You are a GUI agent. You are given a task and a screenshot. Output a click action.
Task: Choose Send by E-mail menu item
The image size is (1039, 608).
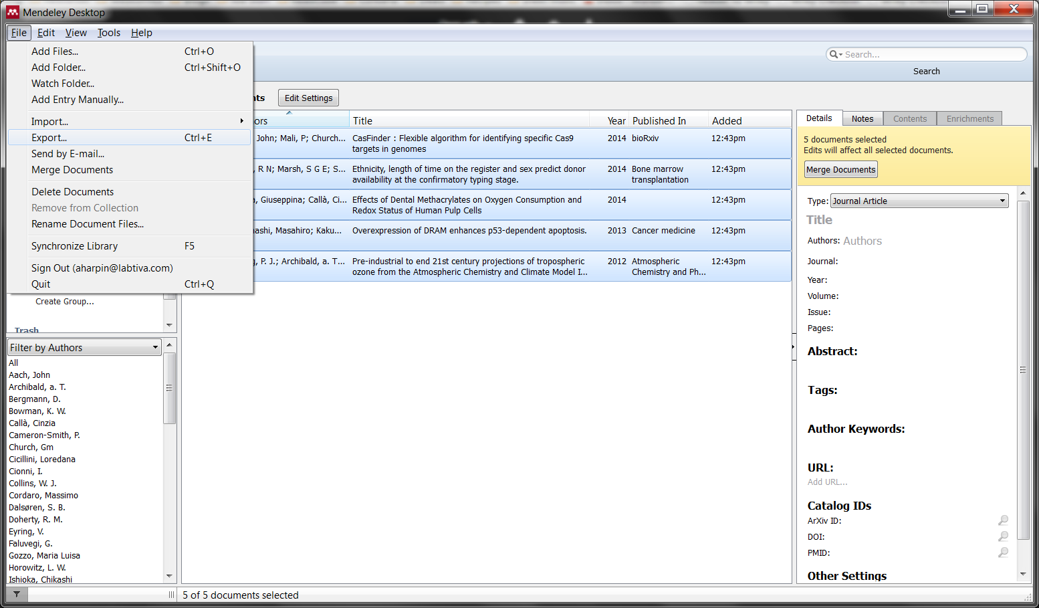pyautogui.click(x=130, y=154)
